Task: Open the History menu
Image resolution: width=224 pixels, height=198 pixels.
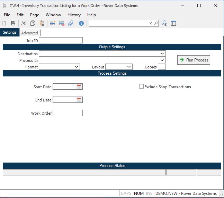Action: click(74, 15)
